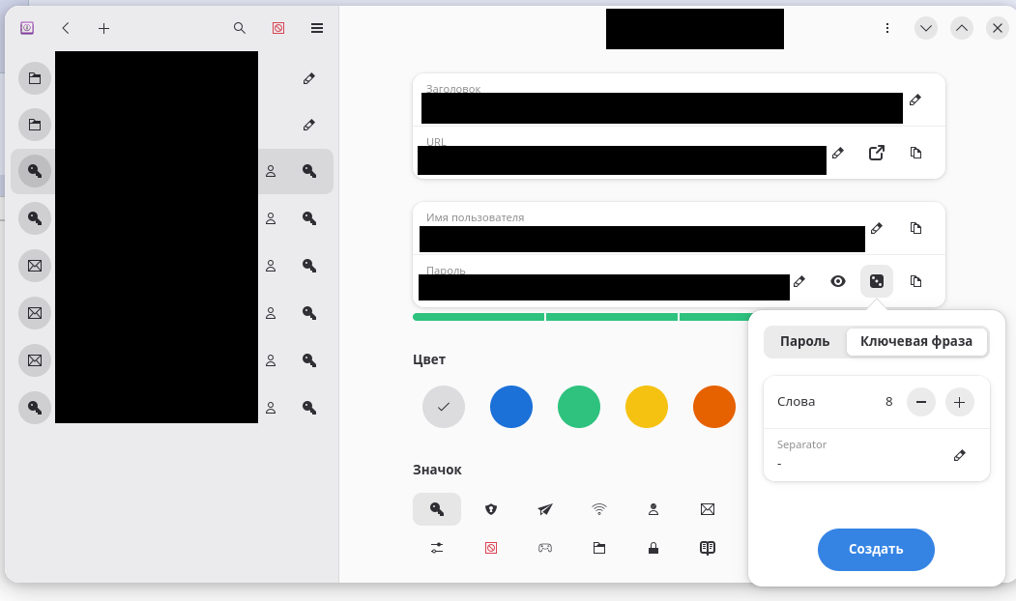Select the Ключевая фраза tab
The image size is (1016, 601).
point(916,341)
